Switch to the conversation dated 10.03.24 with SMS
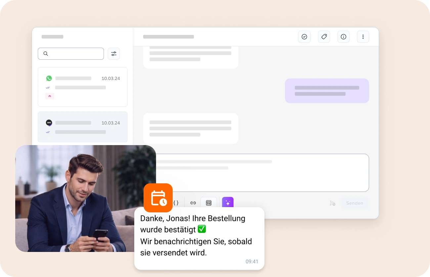This screenshot has width=430, height=277. tap(82, 127)
